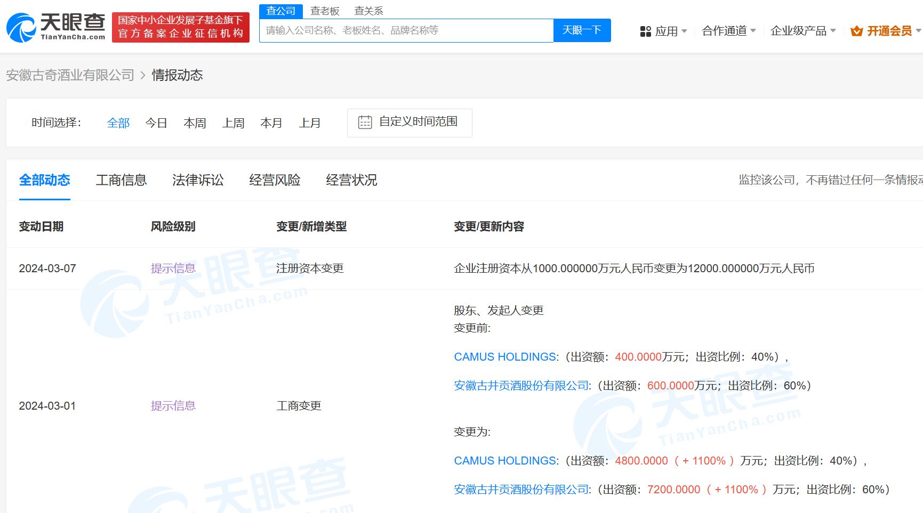Click the red official filing institution banner

point(181,27)
